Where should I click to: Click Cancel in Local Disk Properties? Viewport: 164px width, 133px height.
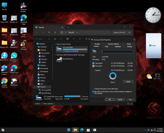coord(120,100)
